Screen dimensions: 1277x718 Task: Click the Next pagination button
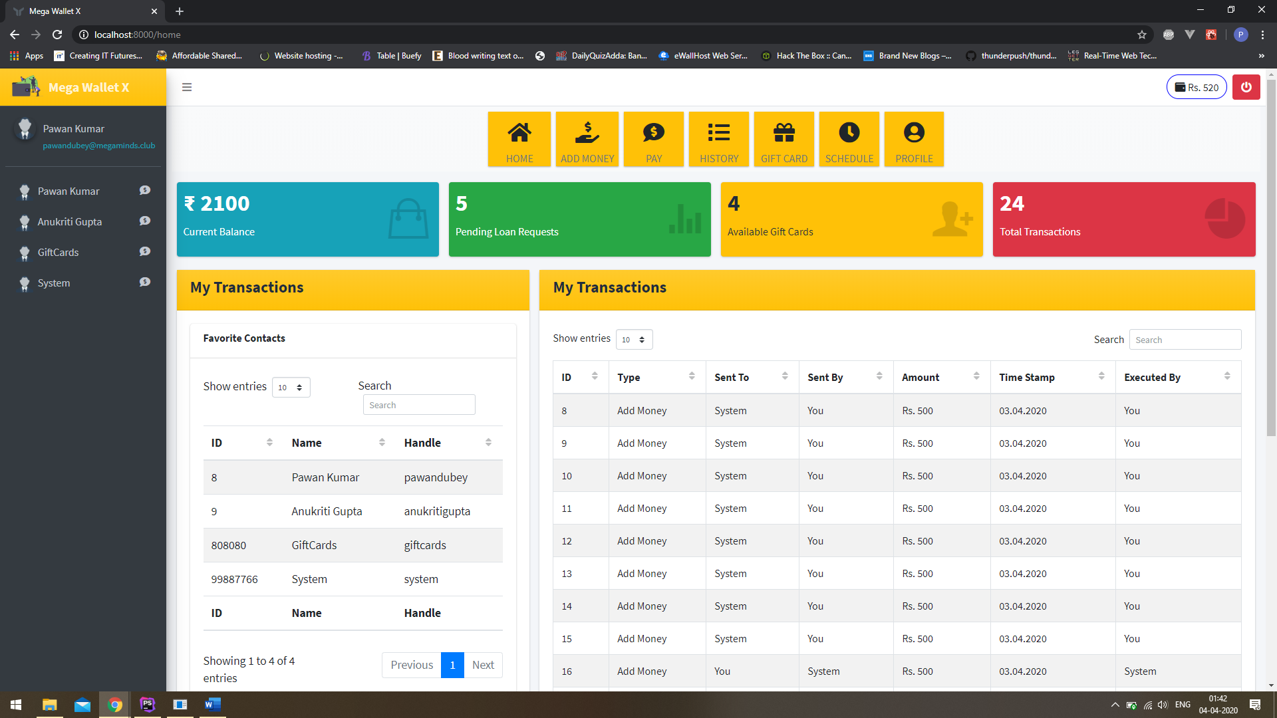tap(483, 665)
